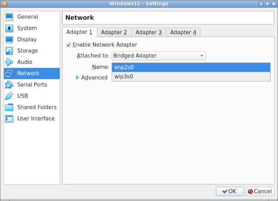Open USB settings using the USB icon
This screenshot has width=278, height=201.
pos(9,96)
